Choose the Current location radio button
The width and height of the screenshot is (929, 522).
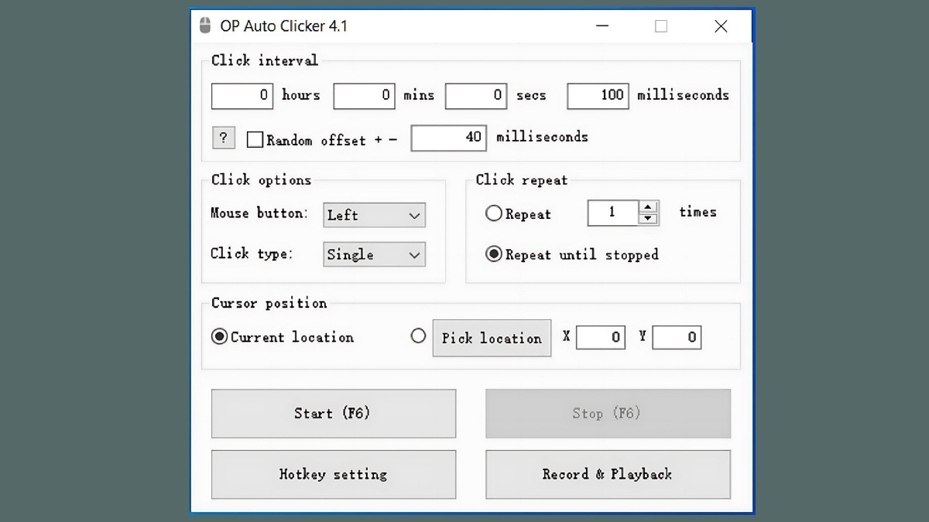coord(219,336)
